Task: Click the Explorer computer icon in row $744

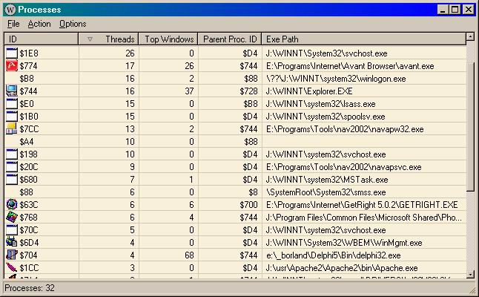Action: [12, 91]
